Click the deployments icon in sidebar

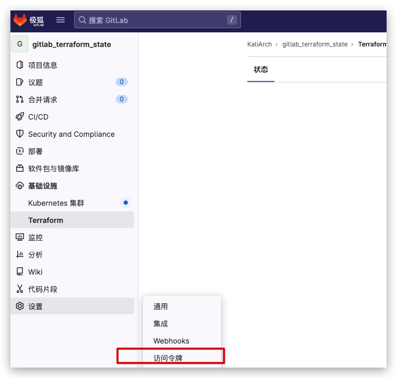click(20, 151)
